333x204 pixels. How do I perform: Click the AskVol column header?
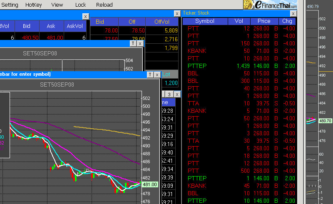click(75, 26)
